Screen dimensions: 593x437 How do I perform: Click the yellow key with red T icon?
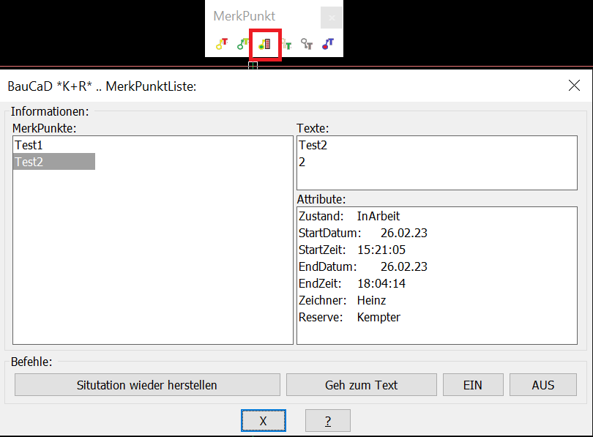click(222, 44)
